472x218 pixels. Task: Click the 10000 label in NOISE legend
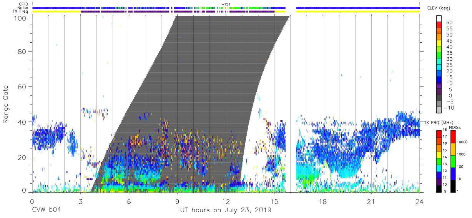pyautogui.click(x=462, y=142)
